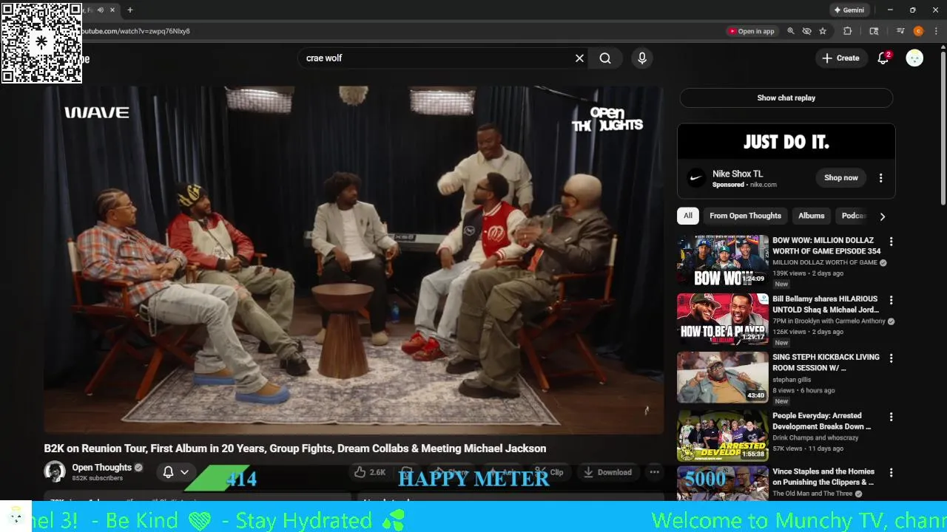The width and height of the screenshot is (947, 532).
Task: Open SING STEPH KICKBACK LIVING ROOM title
Action: (826, 363)
